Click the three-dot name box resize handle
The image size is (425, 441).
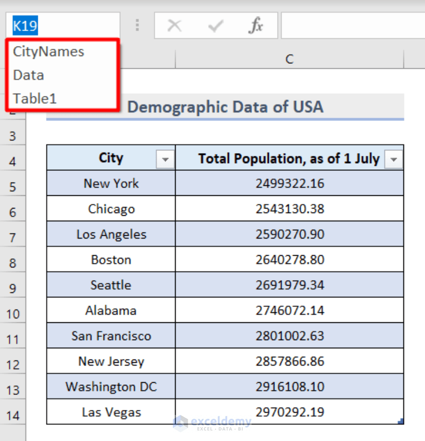137,26
